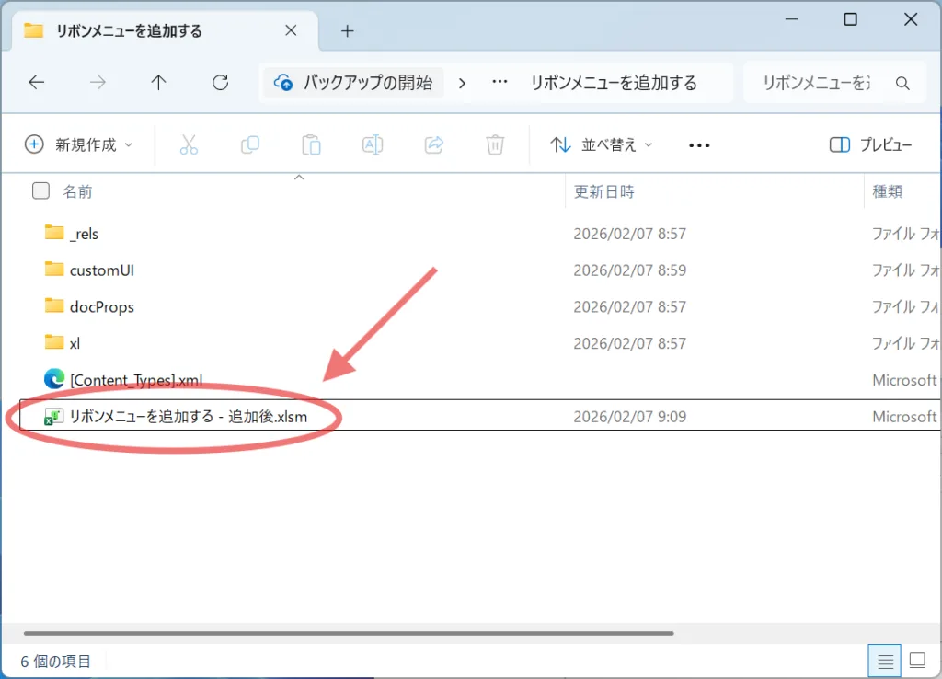Open the See more (…) toolbar menu
The height and width of the screenshot is (679, 942).
coord(698,144)
